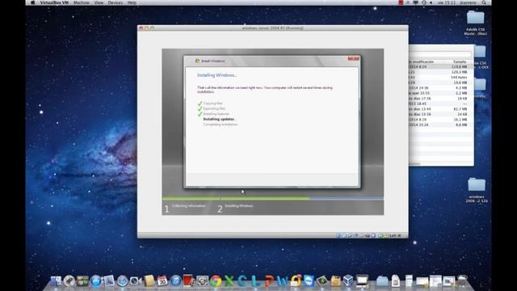Screen dimensions: 517x291
Task: Sort the Finder list by Tamaño column
Action: [x=460, y=61]
